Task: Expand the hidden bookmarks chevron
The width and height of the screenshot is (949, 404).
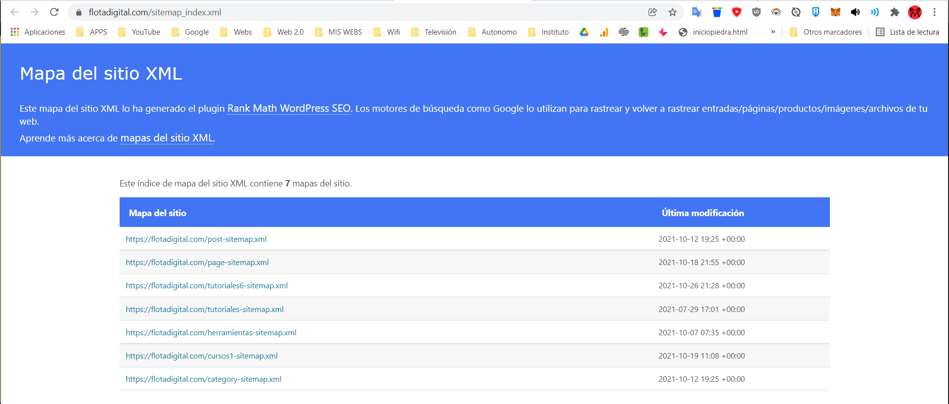Action: (x=773, y=32)
